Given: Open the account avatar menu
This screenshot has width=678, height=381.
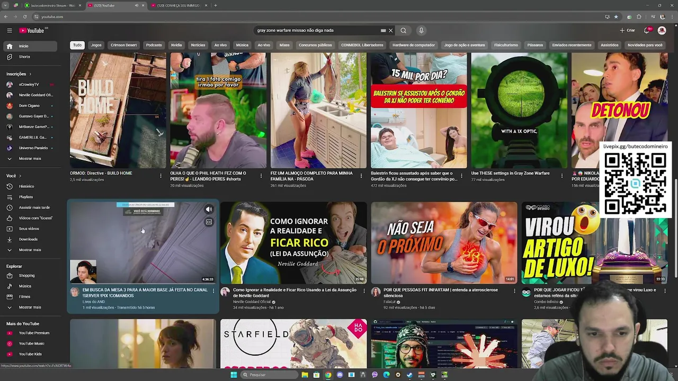Looking at the screenshot, I should pyautogui.click(x=662, y=30).
